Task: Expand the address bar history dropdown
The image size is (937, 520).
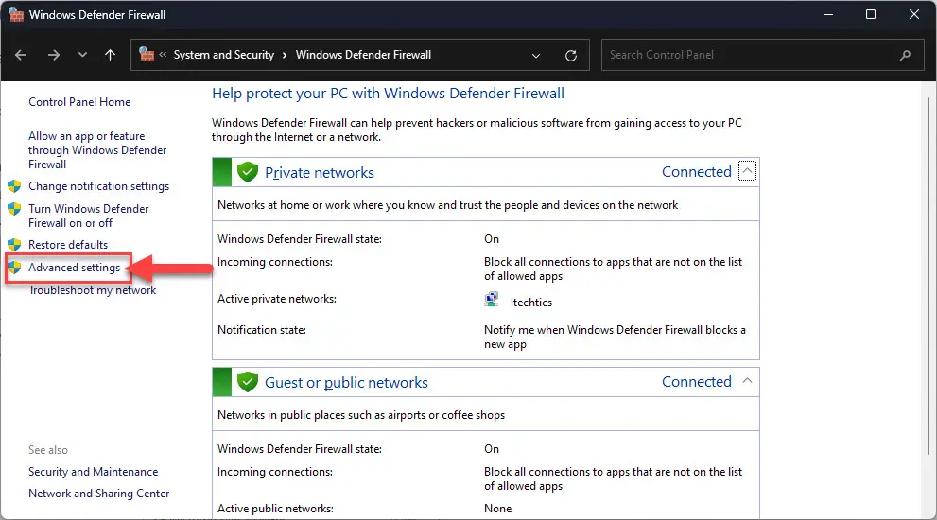Action: tap(536, 56)
